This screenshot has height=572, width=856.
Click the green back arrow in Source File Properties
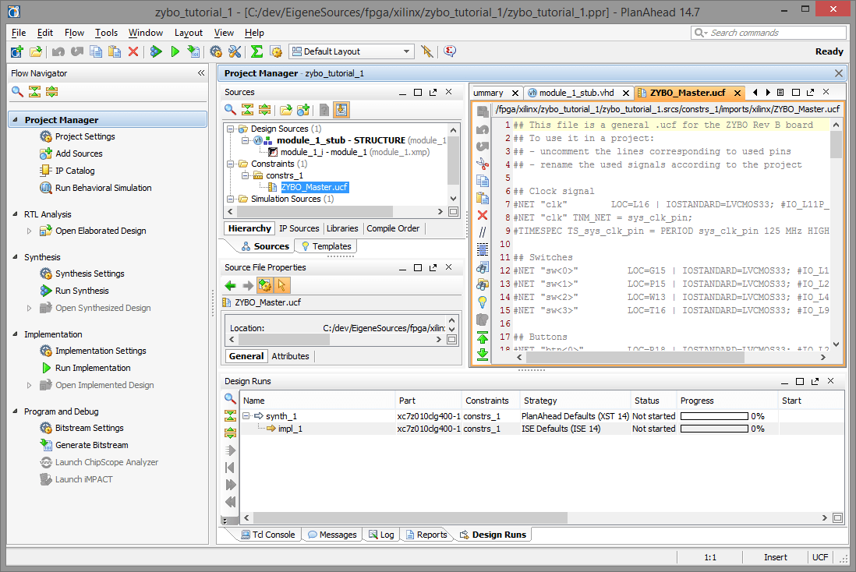(x=231, y=285)
